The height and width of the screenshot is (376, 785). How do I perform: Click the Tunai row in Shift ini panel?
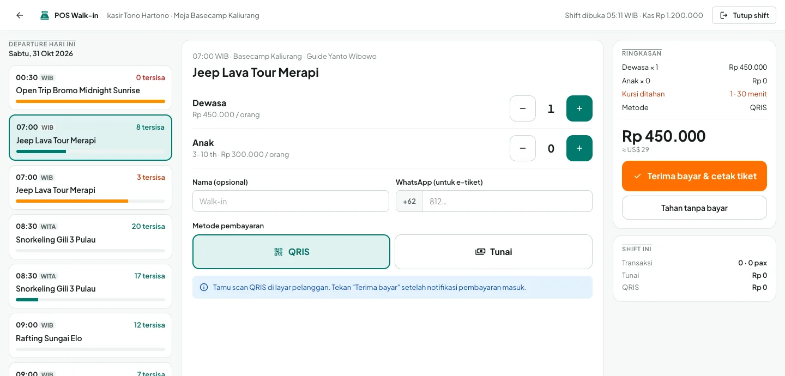695,275
